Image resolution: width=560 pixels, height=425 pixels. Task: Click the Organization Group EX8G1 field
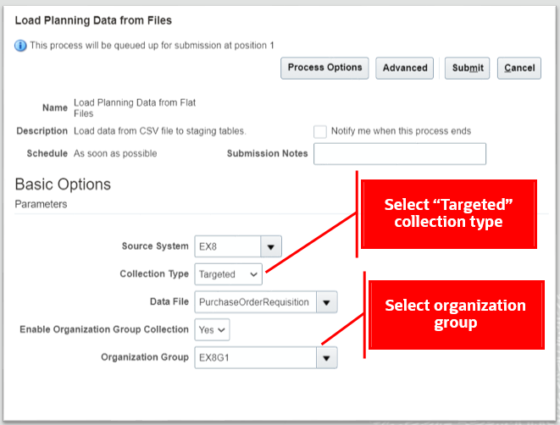[255, 357]
